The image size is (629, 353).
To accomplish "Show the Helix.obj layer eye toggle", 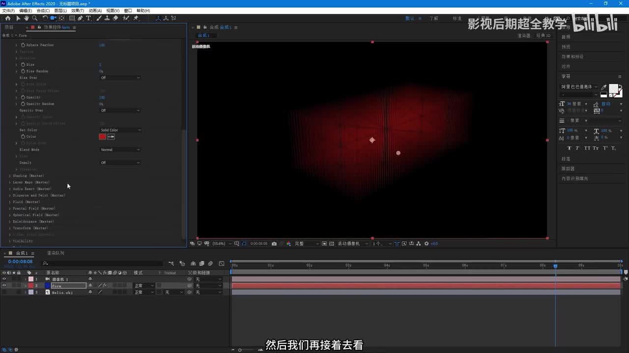I will [4, 292].
